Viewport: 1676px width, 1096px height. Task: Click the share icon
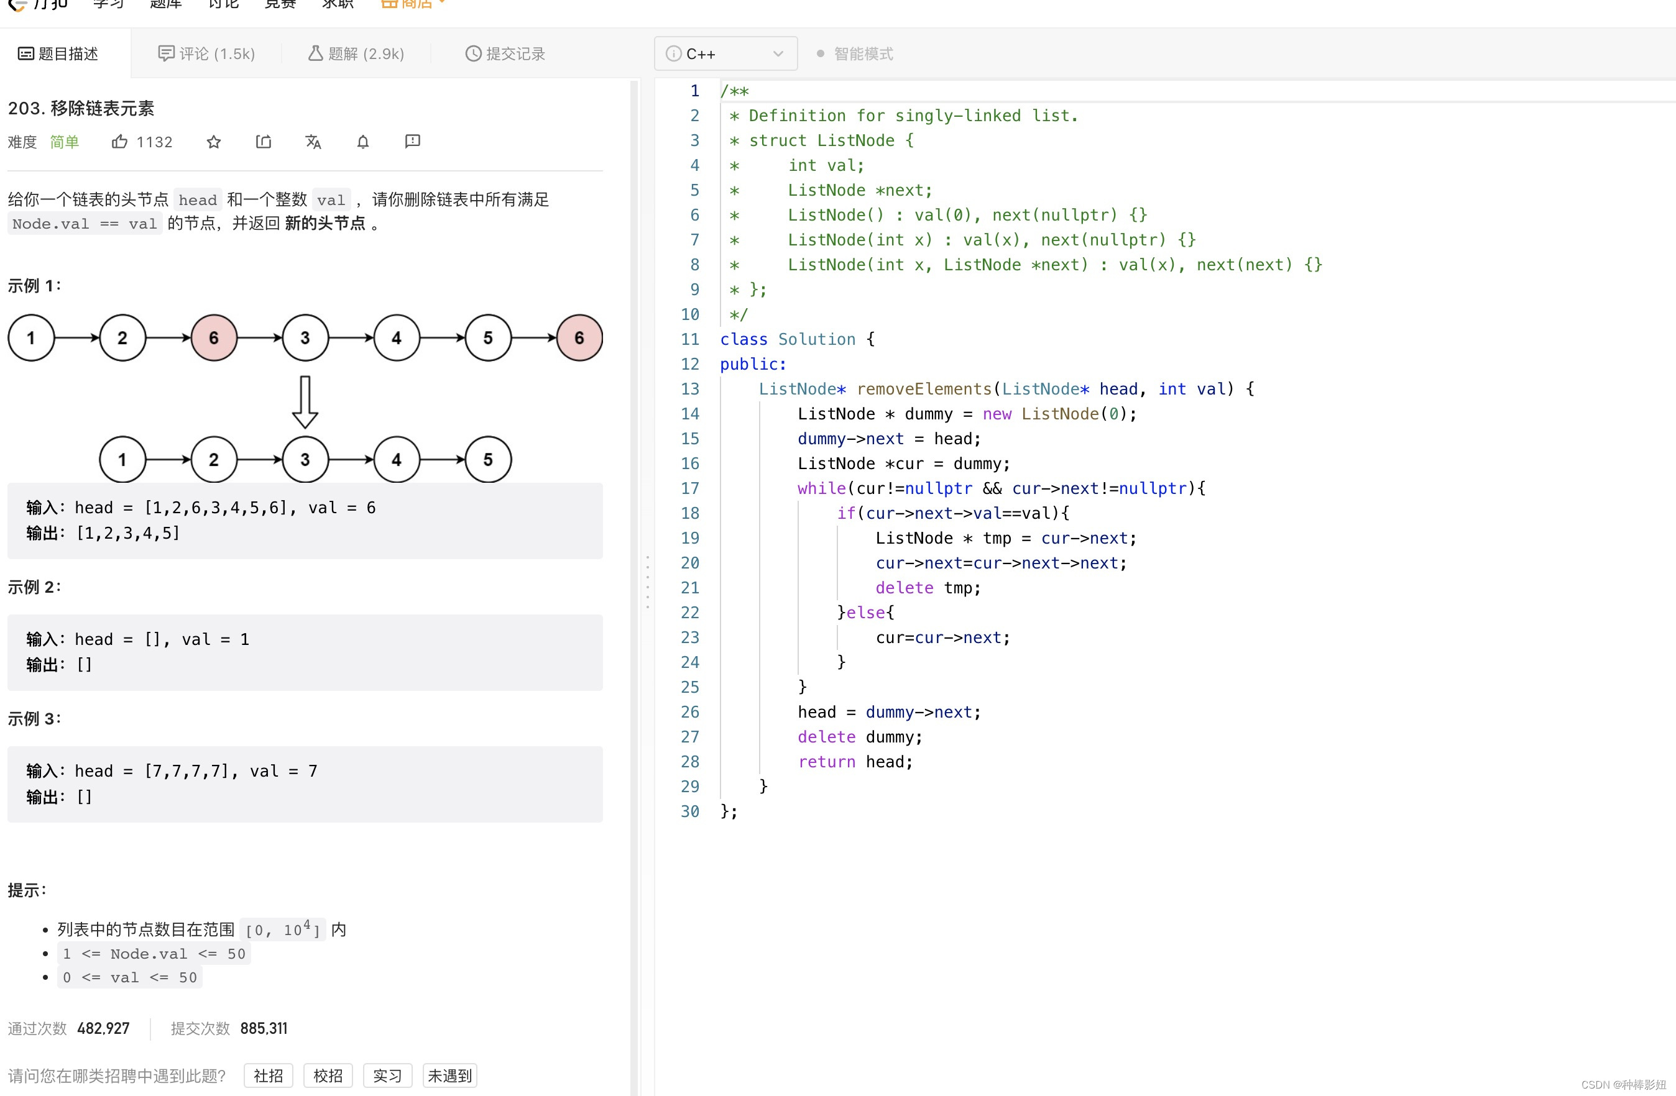tap(264, 142)
